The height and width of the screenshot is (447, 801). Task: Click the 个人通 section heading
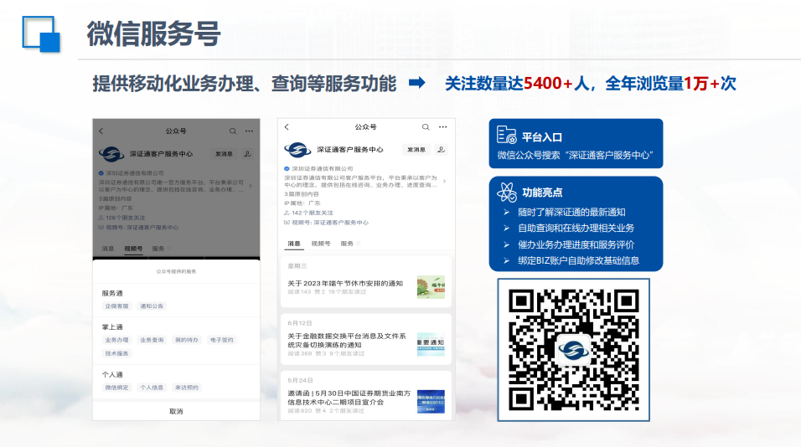coord(112,374)
